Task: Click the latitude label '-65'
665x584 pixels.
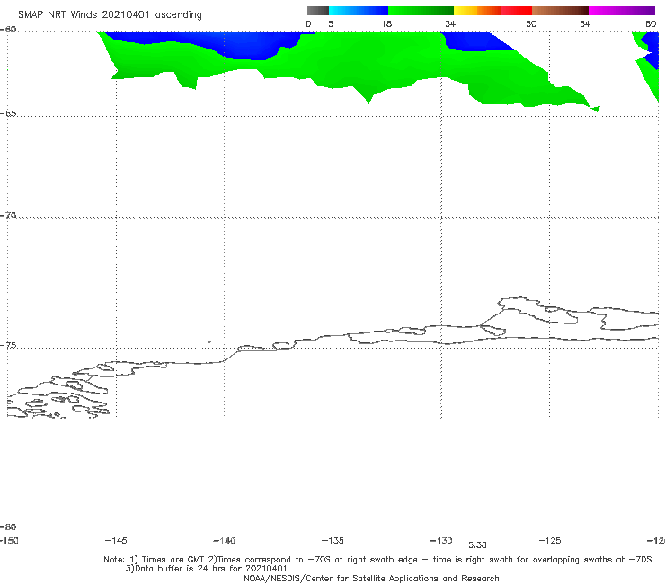Action: [8, 113]
